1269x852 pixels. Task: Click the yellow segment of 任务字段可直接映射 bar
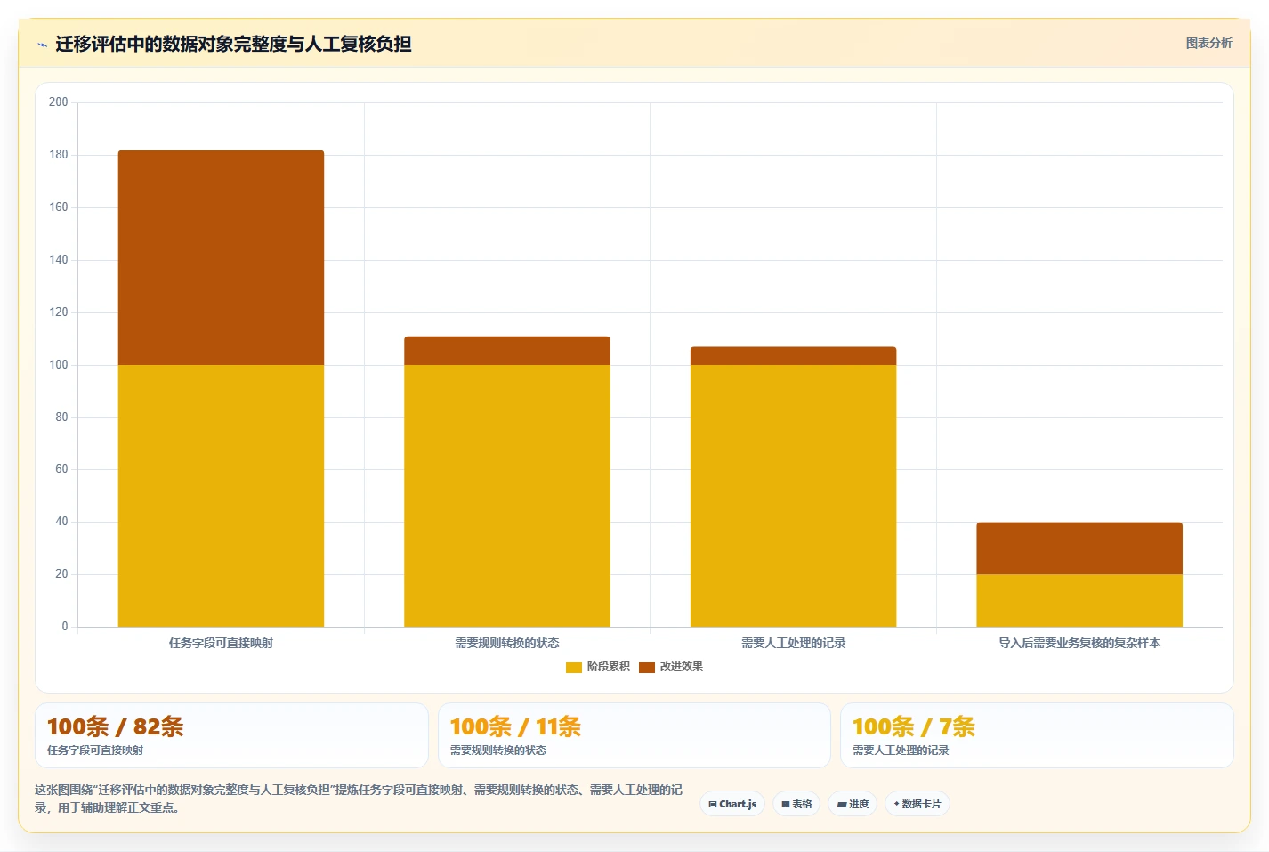221,496
